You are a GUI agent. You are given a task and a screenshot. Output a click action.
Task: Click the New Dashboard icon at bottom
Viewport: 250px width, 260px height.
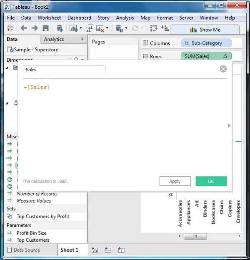pyautogui.click(x=108, y=250)
